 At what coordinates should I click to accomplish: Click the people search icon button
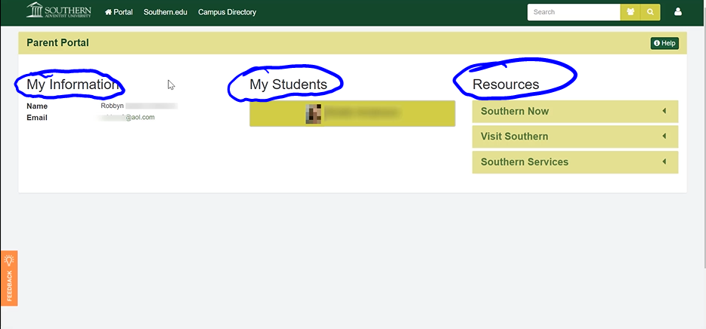[630, 12]
